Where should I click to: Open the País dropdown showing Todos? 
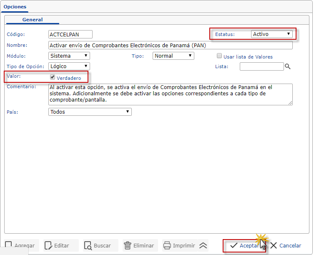click(x=90, y=112)
